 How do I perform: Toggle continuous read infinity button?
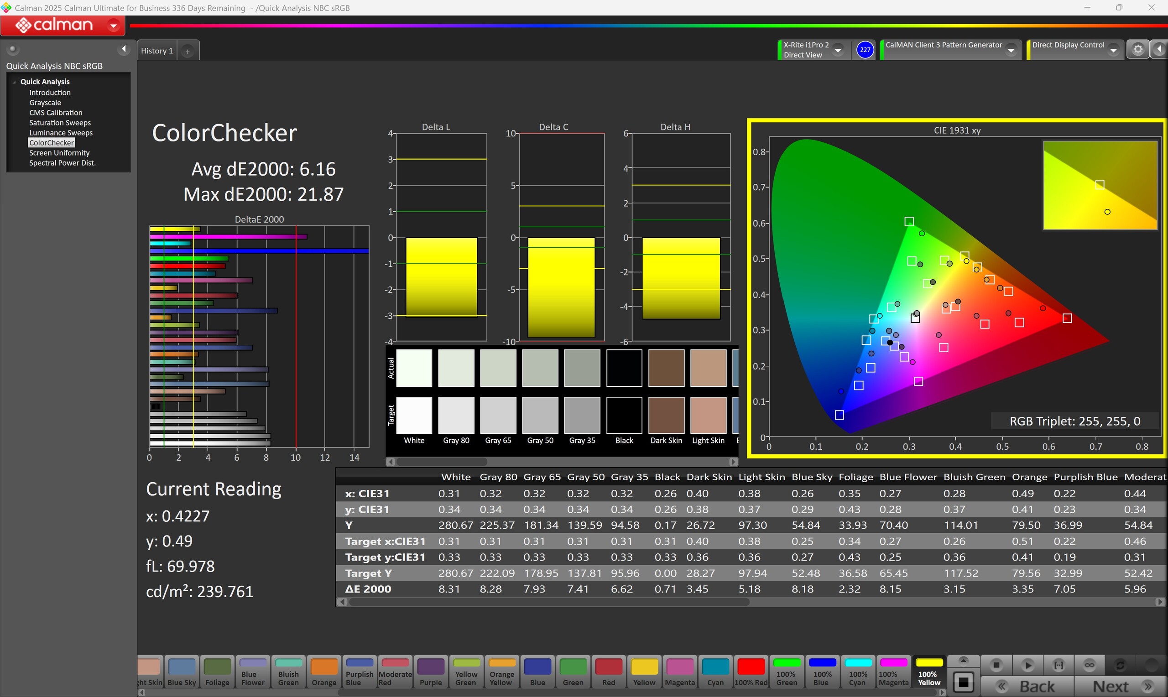(1090, 665)
